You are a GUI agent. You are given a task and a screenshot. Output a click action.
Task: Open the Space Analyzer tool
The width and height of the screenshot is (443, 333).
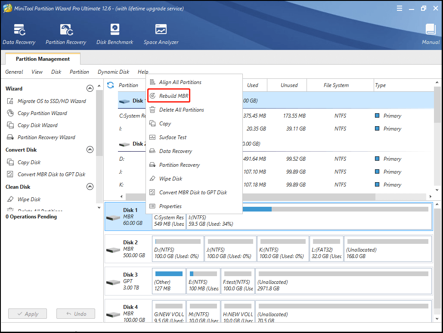(161, 34)
